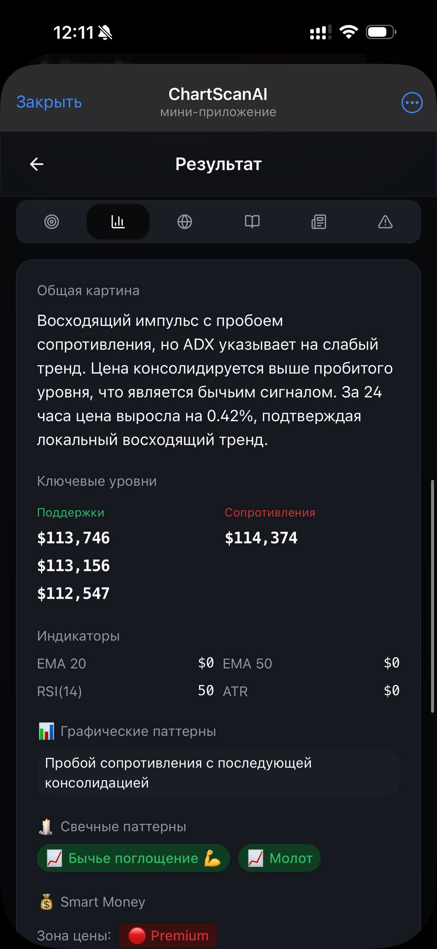Select the bar chart analysis tab
Image resolution: width=437 pixels, height=949 pixels.
click(118, 222)
